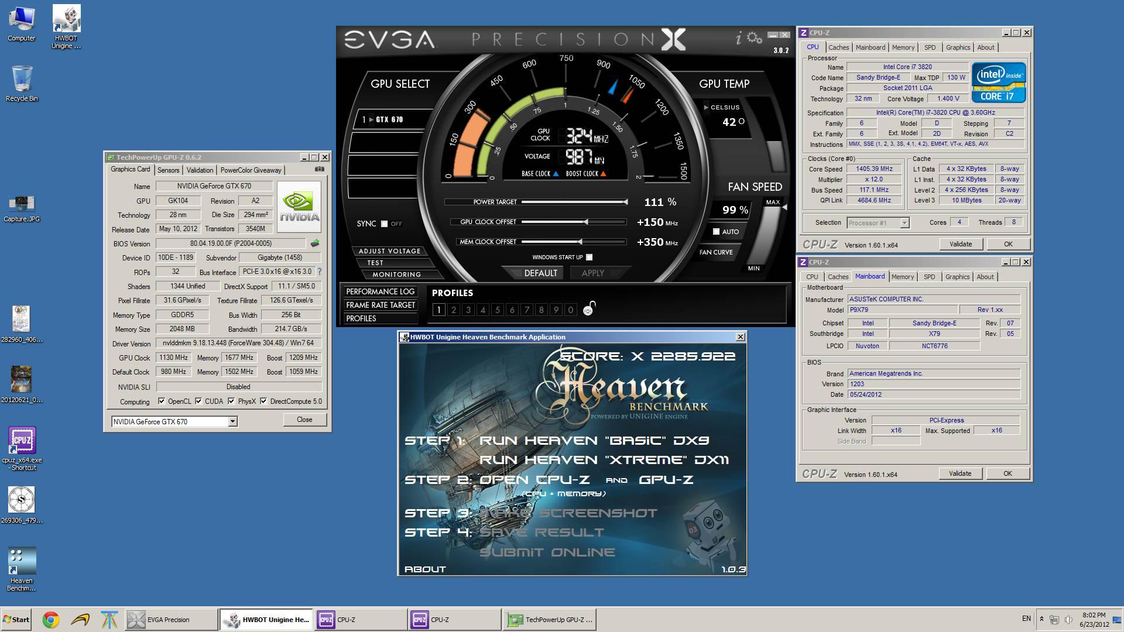Open SPD tab in bottom CPU-Z window
Viewport: 1124px width, 632px height.
pos(929,277)
